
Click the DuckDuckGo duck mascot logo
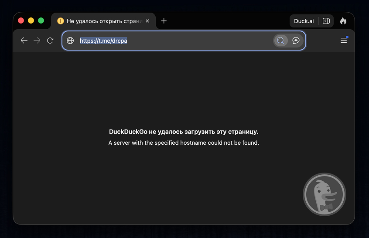point(325,194)
